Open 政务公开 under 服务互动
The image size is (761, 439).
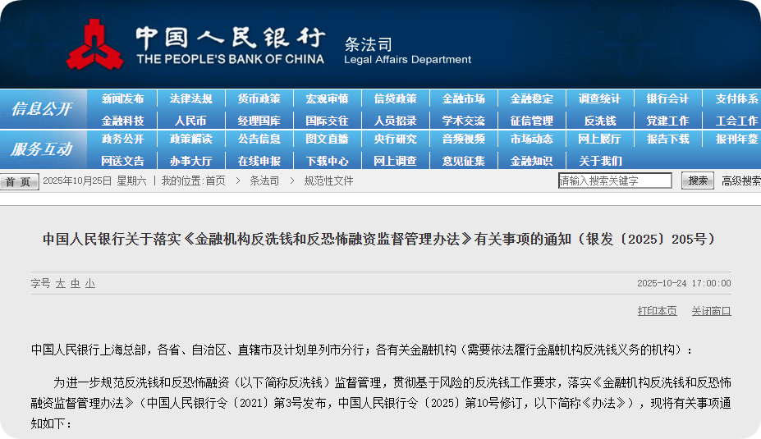click(x=123, y=139)
